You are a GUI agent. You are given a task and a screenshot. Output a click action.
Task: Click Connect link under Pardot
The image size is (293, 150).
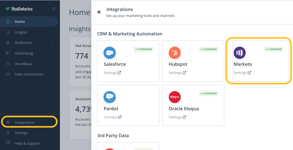pyautogui.click(x=113, y=117)
